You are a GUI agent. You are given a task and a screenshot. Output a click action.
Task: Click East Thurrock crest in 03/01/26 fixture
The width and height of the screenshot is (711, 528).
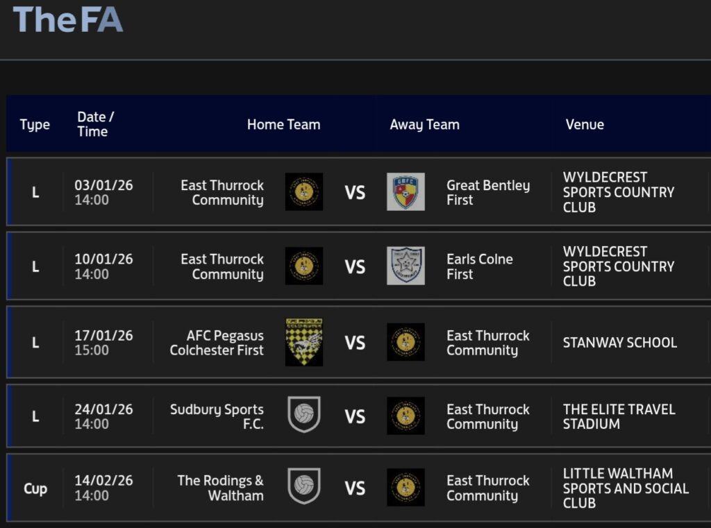pyautogui.click(x=304, y=192)
